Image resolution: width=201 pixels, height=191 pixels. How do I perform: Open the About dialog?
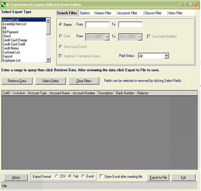[16, 177]
